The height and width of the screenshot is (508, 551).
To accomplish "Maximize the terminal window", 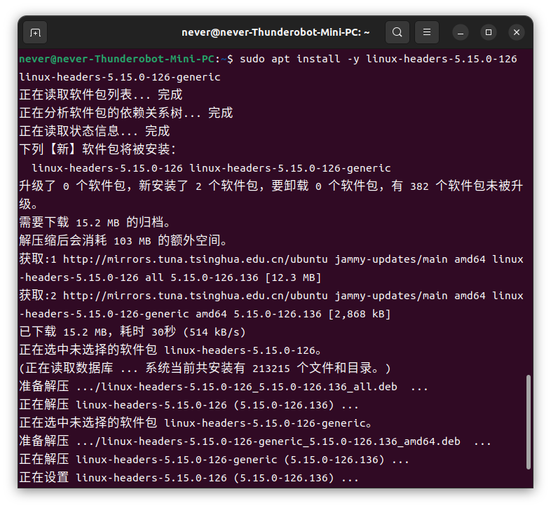I will tap(489, 33).
